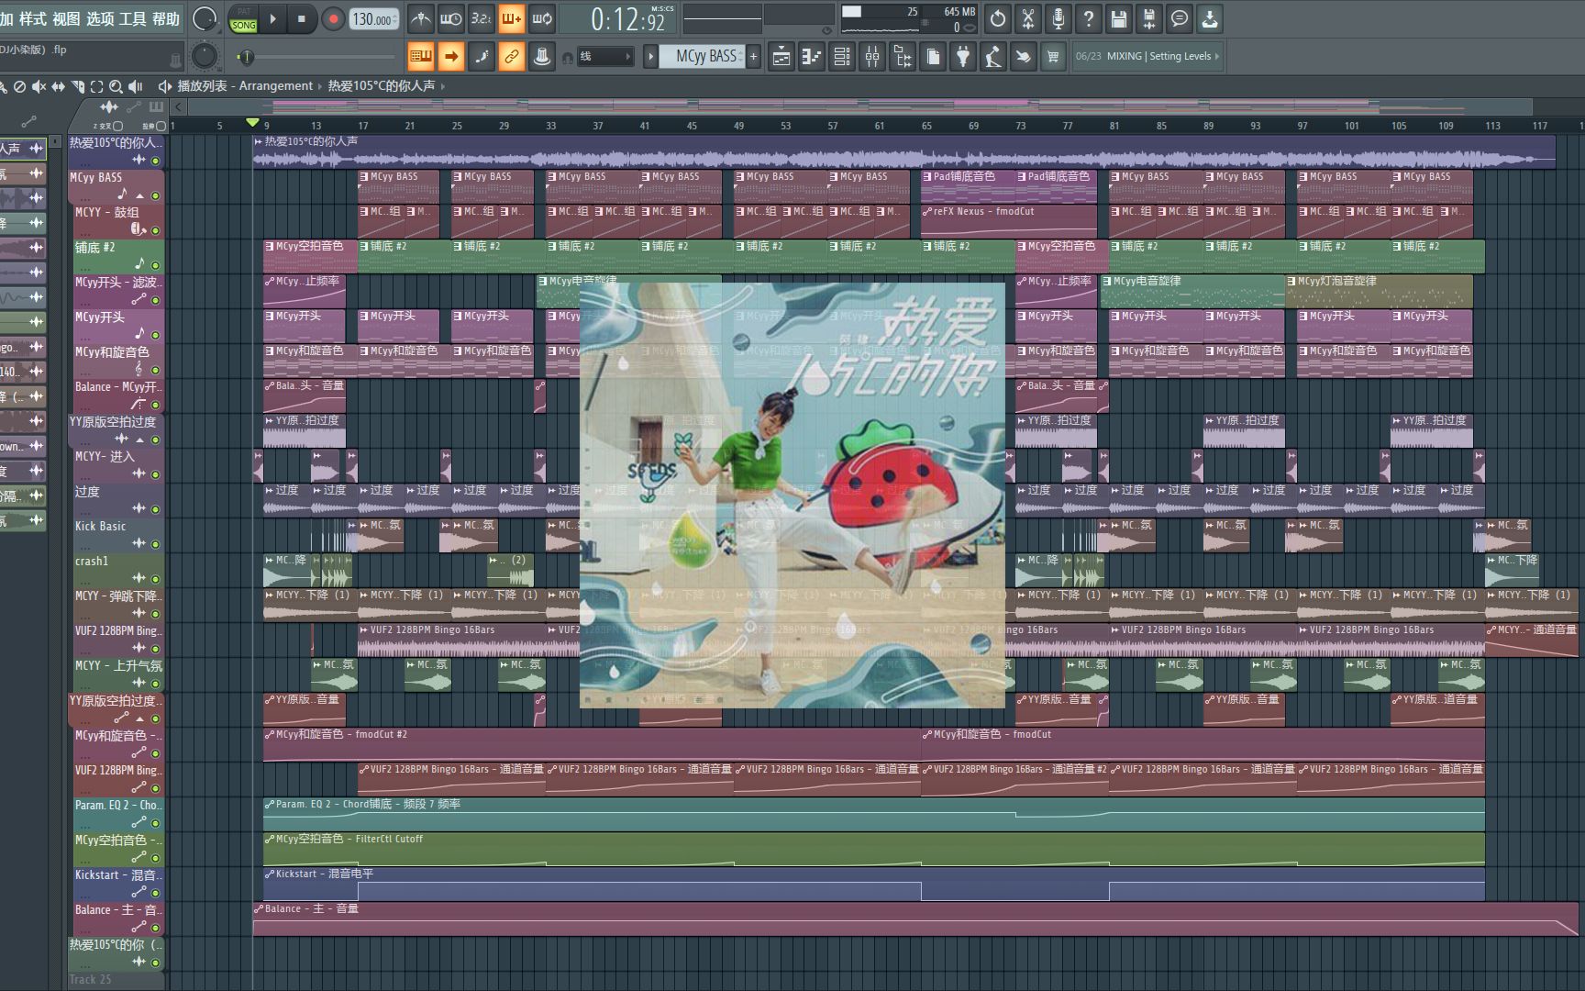Start playback with the play button

(272, 18)
